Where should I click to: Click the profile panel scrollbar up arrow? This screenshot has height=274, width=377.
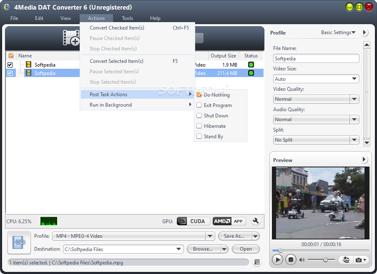click(367, 45)
